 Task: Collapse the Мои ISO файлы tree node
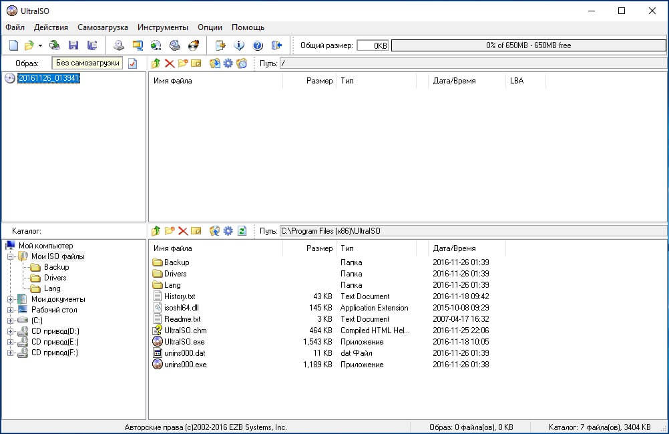point(10,256)
